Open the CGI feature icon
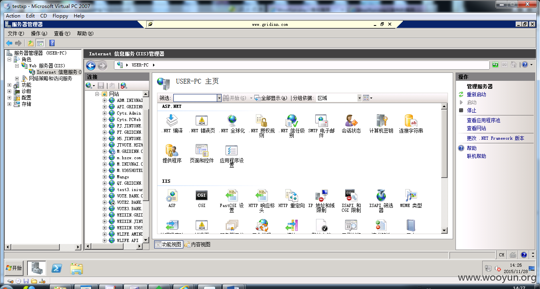Viewport: 540px width, 289px height. [202, 195]
